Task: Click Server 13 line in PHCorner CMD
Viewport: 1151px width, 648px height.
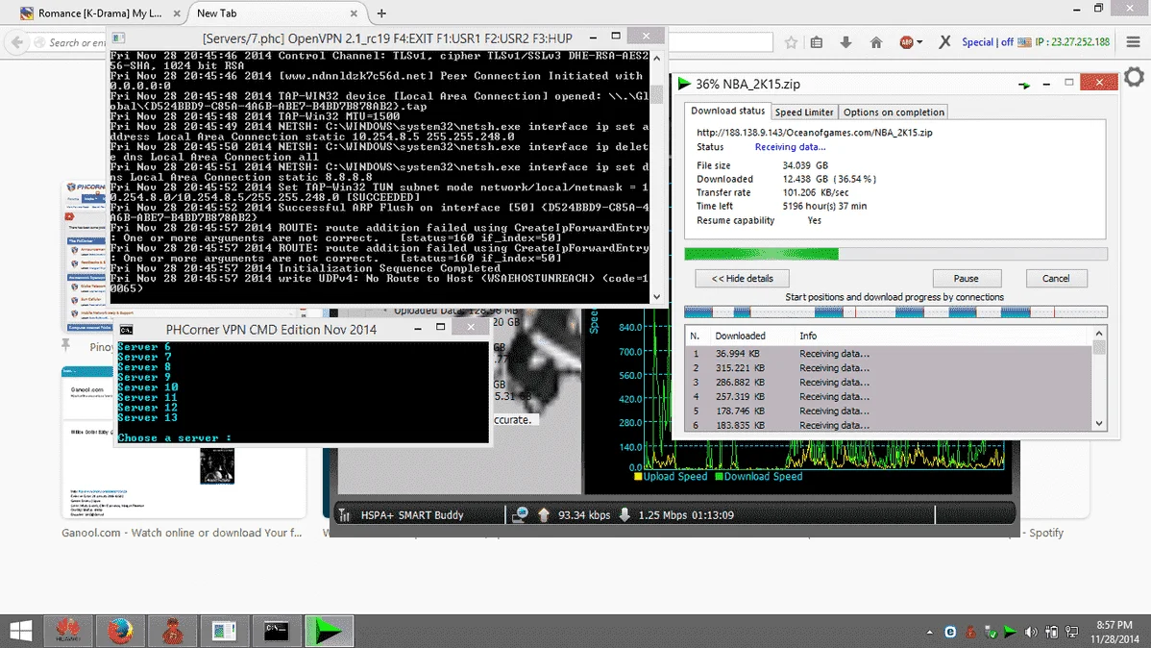Action: click(148, 417)
